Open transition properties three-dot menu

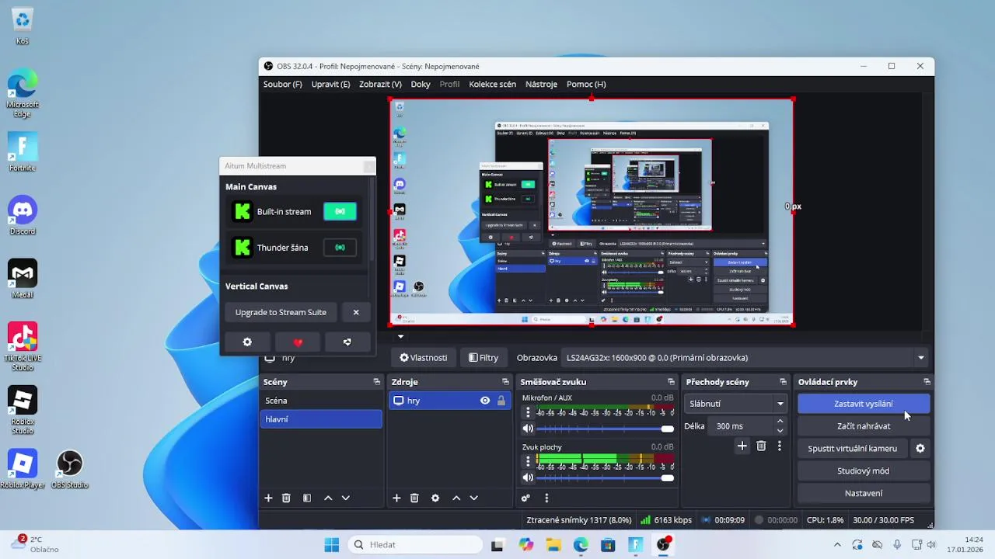pyautogui.click(x=780, y=446)
